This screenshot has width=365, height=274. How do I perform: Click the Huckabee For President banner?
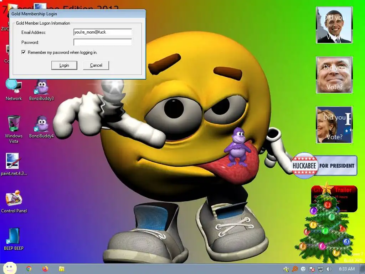tap(324, 166)
